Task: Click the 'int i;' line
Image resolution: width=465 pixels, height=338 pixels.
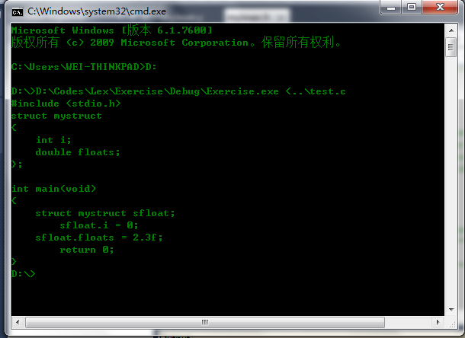Action: 53,140
